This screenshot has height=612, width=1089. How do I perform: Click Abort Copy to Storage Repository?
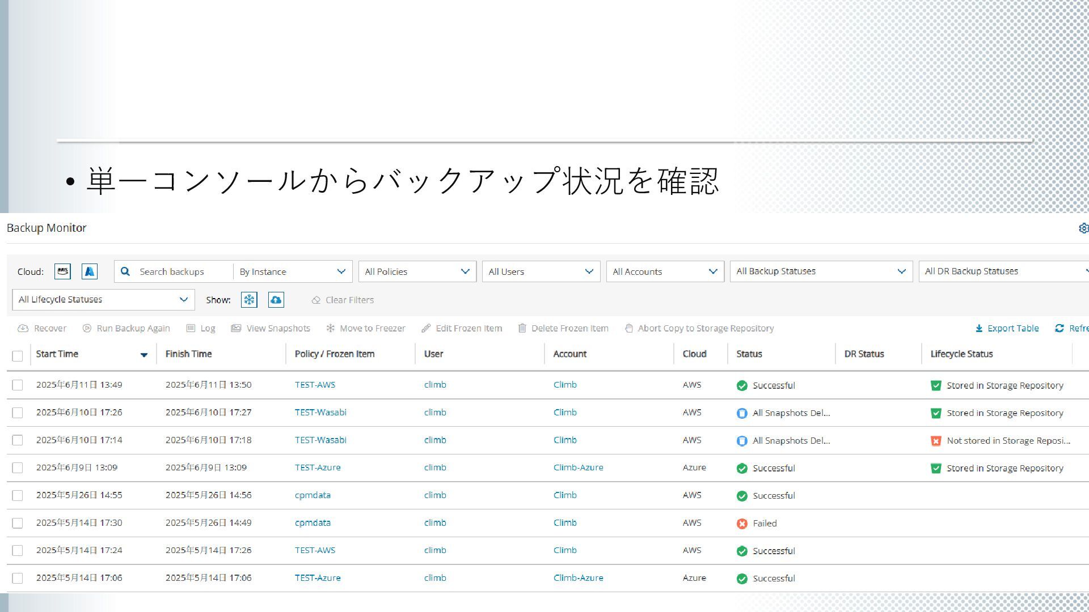pos(699,328)
